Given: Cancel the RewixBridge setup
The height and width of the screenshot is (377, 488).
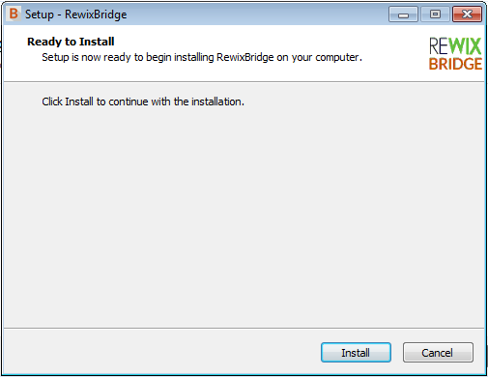Looking at the screenshot, I should 438,353.
